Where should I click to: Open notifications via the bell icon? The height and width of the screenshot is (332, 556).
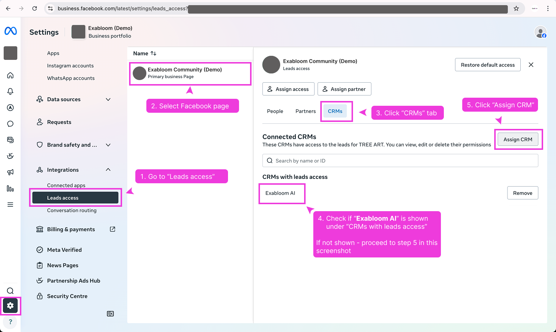point(10,91)
